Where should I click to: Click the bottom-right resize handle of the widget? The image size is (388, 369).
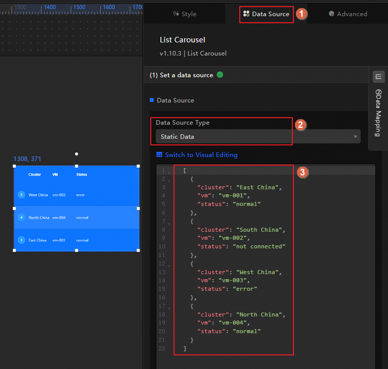tap(139, 250)
